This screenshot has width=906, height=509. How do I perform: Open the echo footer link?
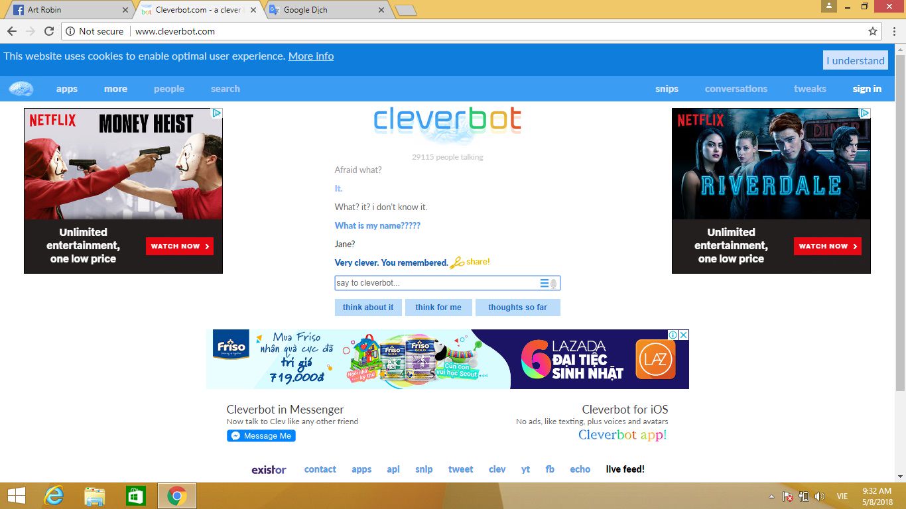pyautogui.click(x=580, y=469)
